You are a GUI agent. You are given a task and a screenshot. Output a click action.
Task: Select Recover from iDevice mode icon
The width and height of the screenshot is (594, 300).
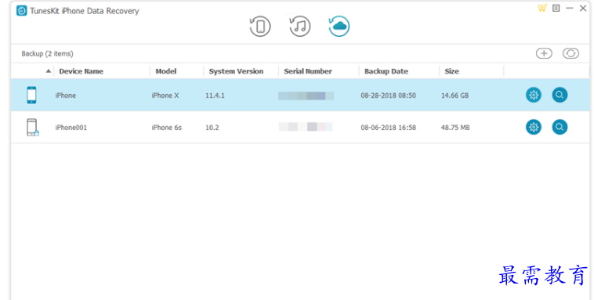click(x=260, y=27)
